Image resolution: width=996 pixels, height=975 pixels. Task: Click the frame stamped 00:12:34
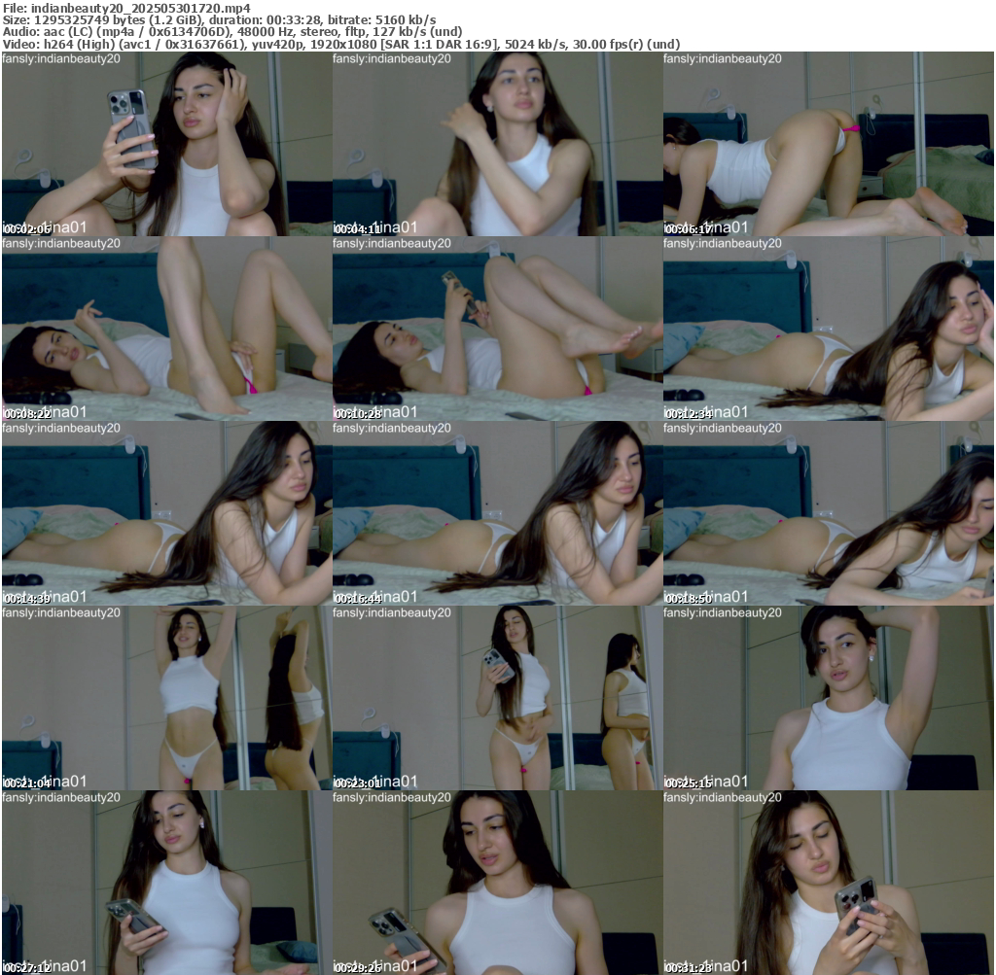tap(828, 329)
